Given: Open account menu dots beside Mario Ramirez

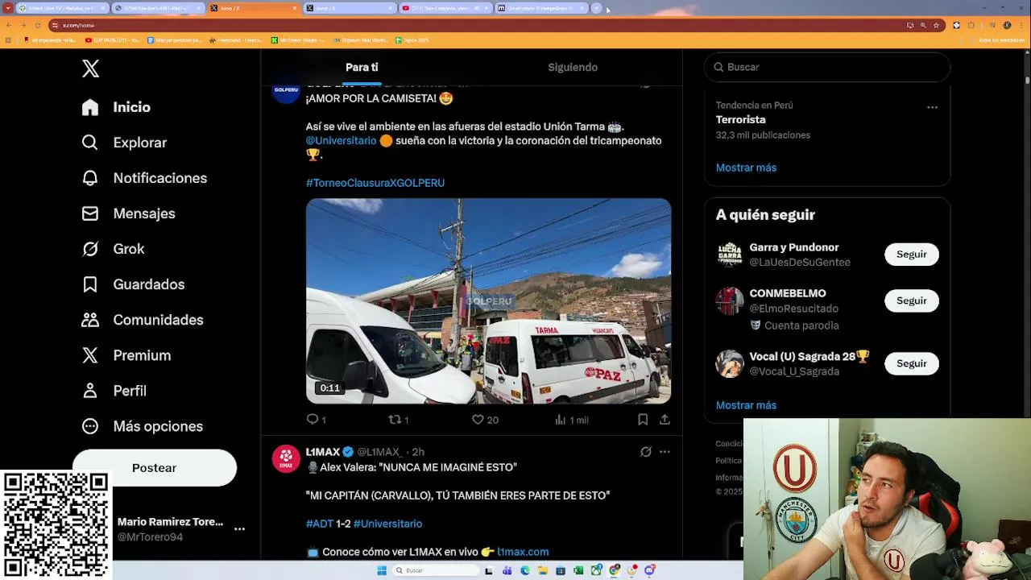Looking at the screenshot, I should [239, 529].
